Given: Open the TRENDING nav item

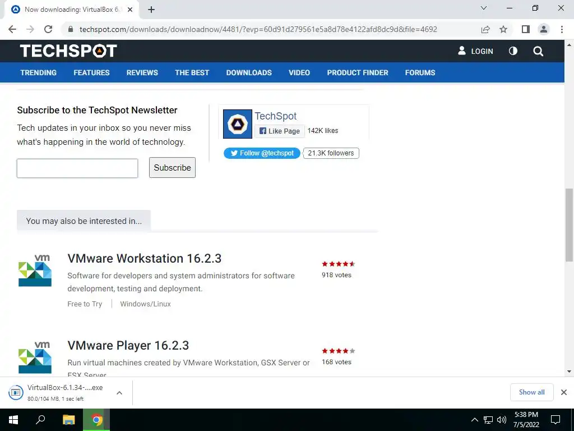Looking at the screenshot, I should tap(39, 72).
